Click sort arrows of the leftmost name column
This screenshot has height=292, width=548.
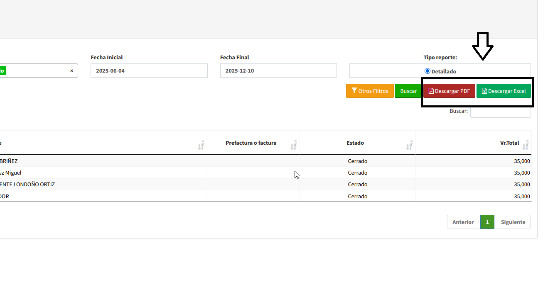point(201,144)
